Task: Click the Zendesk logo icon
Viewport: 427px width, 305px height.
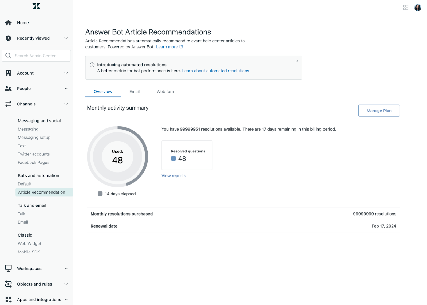Action: pos(36,6)
